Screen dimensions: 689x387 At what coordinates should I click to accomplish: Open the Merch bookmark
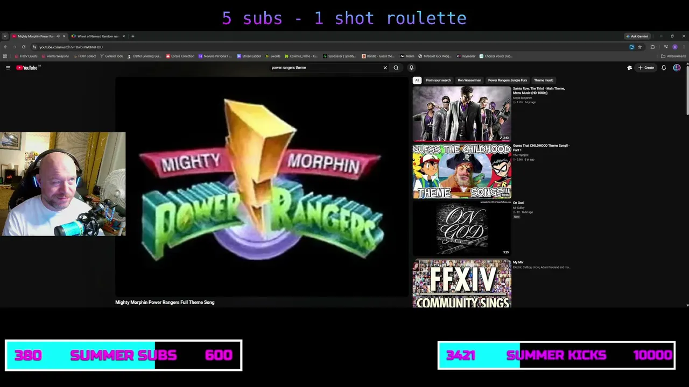pos(407,56)
